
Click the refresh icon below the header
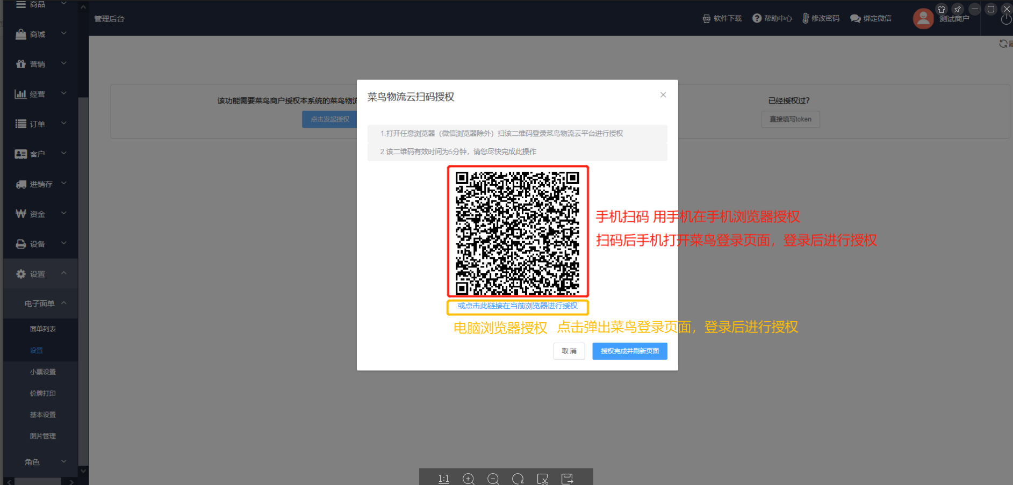[x=1003, y=44]
